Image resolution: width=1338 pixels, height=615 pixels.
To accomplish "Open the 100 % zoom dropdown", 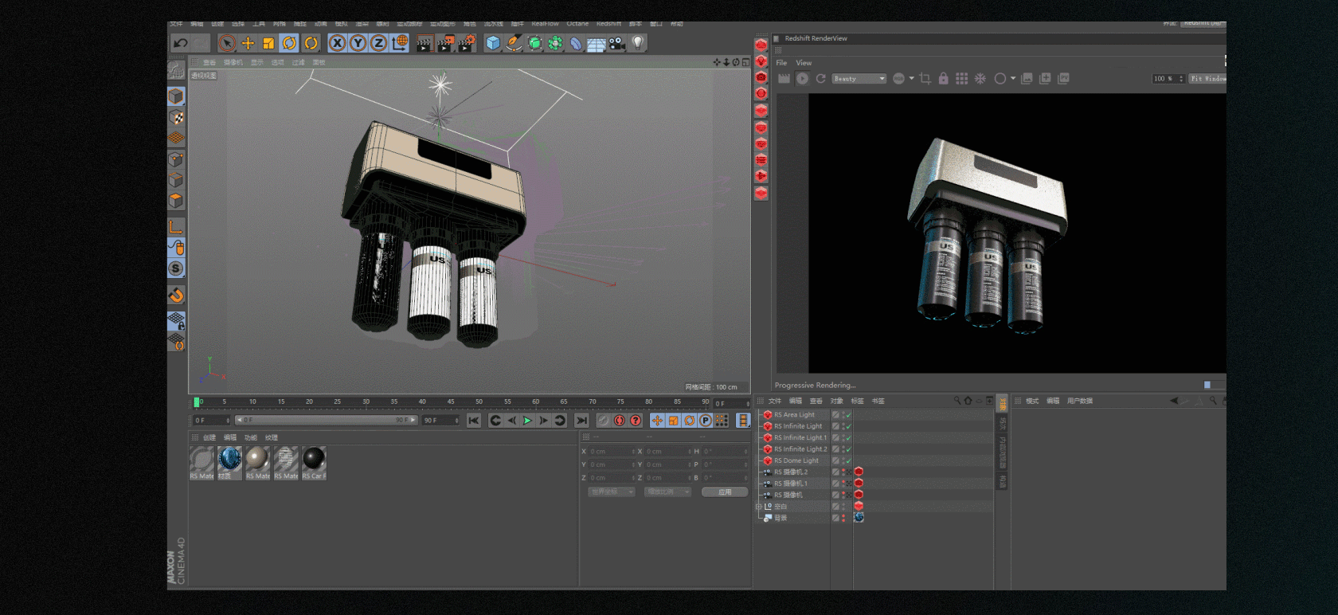I will point(1168,79).
